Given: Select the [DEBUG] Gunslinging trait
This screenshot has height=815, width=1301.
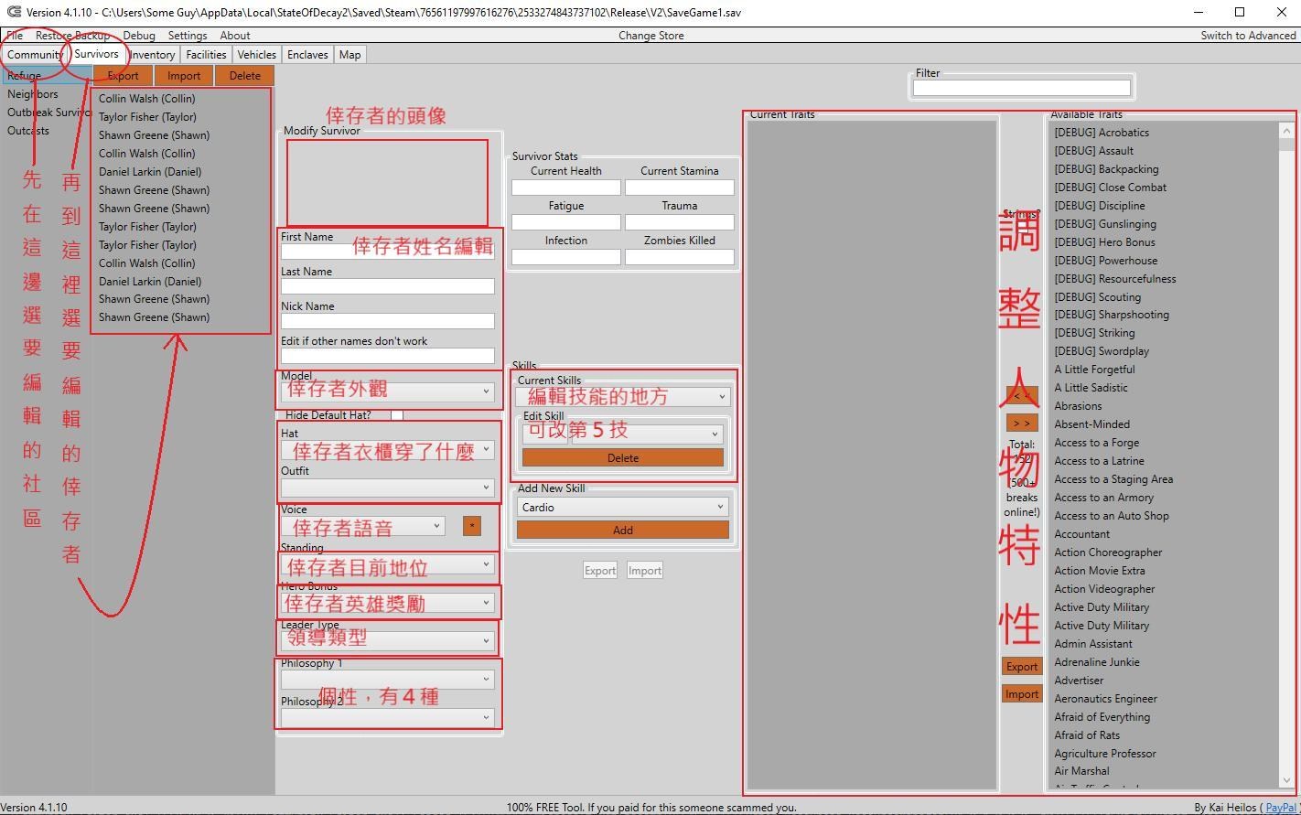Looking at the screenshot, I should 1105,224.
